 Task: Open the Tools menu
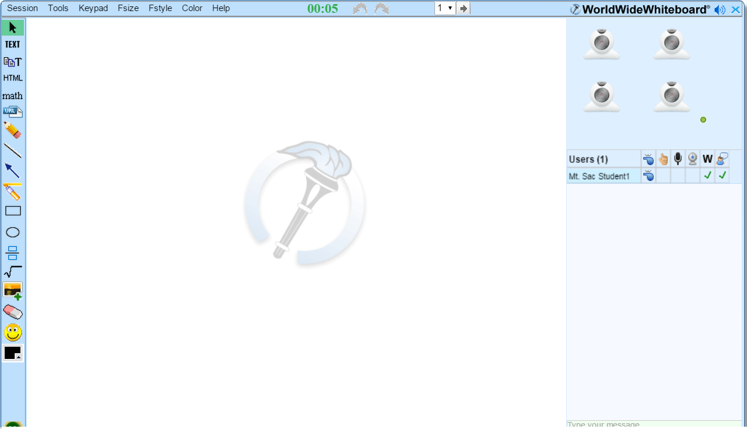click(58, 8)
